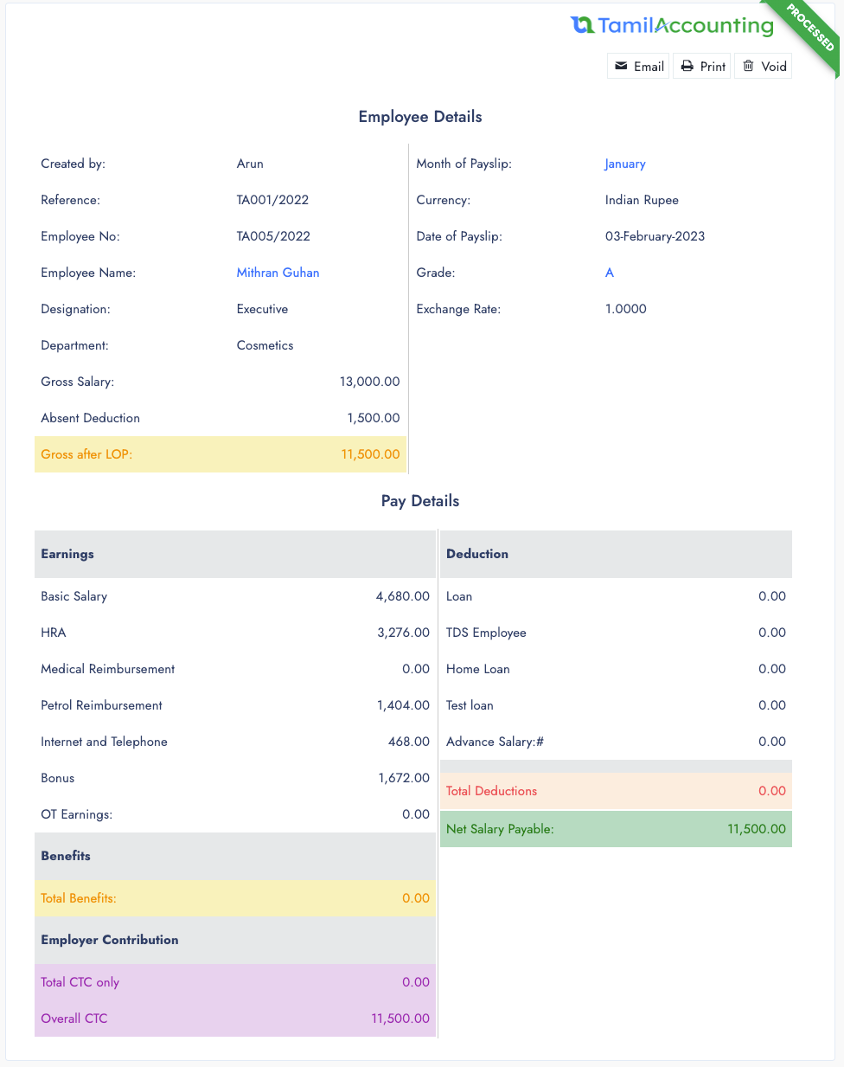
Task: Click Gross Salary amount 13,000.00
Action: [369, 382]
